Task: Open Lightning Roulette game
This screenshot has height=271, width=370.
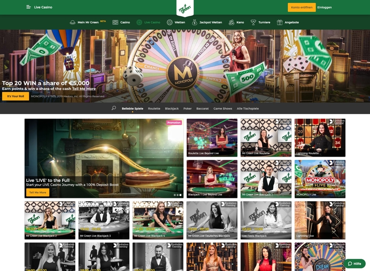Action: 320,138
